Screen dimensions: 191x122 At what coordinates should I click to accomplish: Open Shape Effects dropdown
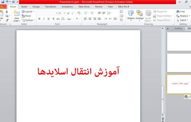[163, 20]
